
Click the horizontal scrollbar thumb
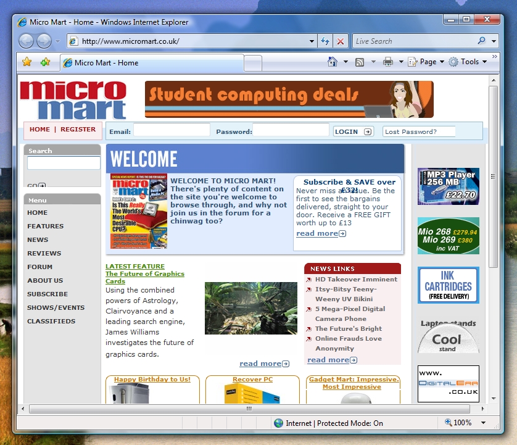249,409
